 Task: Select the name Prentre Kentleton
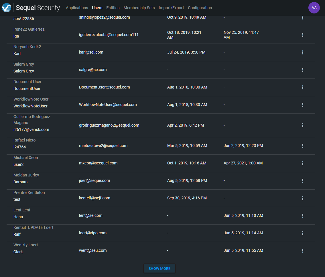coord(29,192)
